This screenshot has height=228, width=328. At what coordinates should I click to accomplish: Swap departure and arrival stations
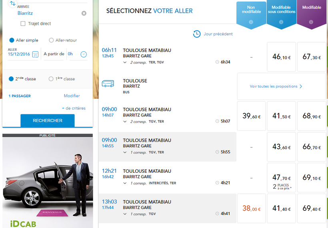(12, 4)
